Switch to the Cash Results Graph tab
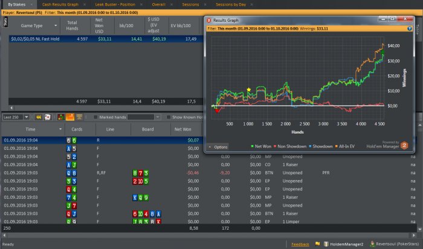The height and width of the screenshot is (249, 423). pyautogui.click(x=63, y=4)
